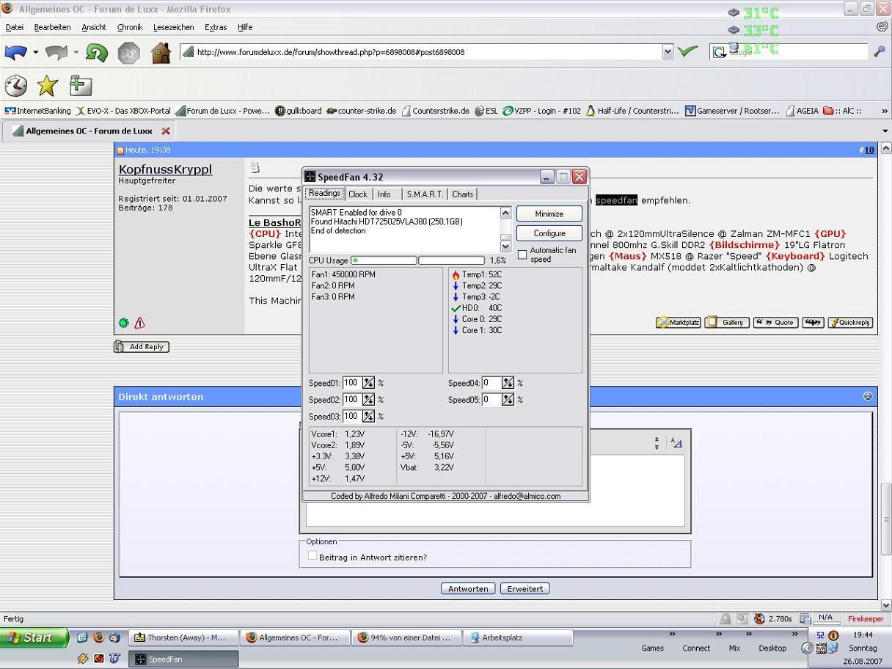Image resolution: width=892 pixels, height=669 pixels.
Task: Collapse the Direkt antworten panel with round arrow icon
Action: 868,396
